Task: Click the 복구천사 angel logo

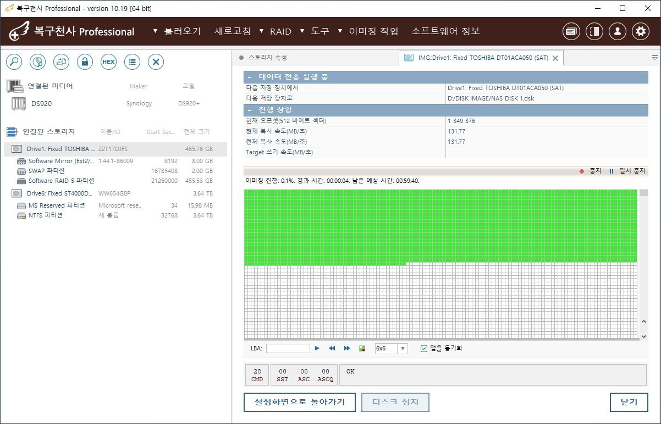Action: (20, 31)
